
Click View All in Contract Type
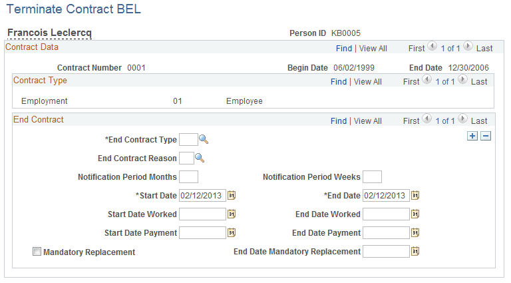(367, 82)
